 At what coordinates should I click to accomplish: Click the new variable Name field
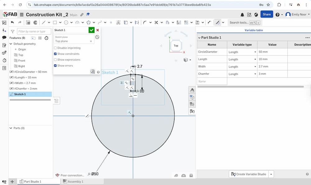[x=212, y=81]
